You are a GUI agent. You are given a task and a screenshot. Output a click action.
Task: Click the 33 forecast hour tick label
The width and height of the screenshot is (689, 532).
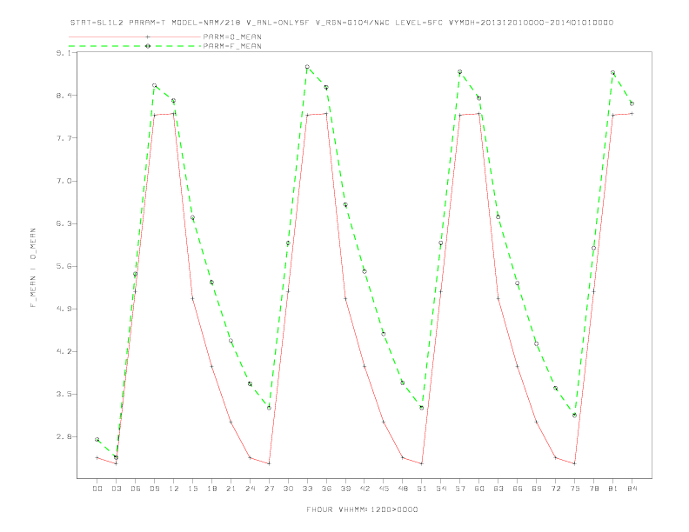point(307,489)
